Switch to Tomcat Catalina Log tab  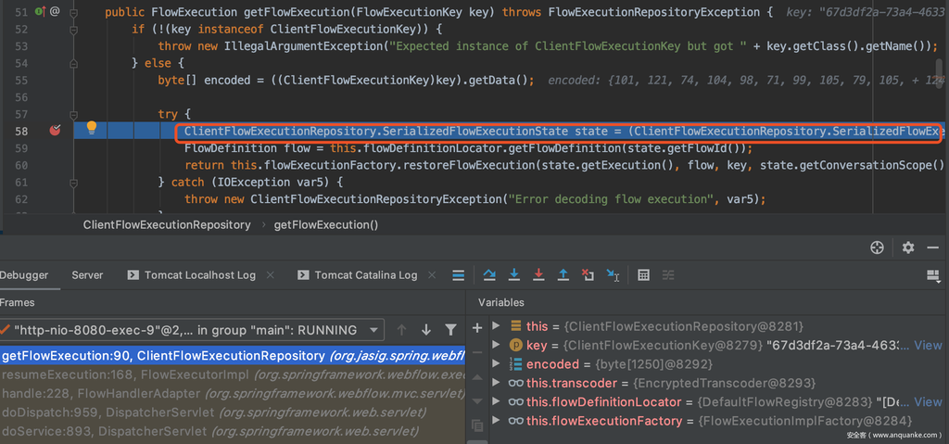365,275
